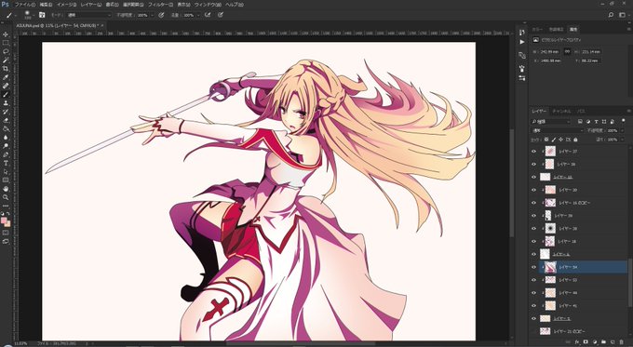Select the Crop tool
The height and width of the screenshot is (347, 633).
click(6, 69)
